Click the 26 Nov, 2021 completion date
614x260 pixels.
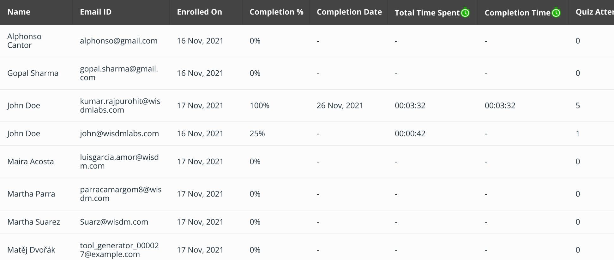click(x=340, y=105)
